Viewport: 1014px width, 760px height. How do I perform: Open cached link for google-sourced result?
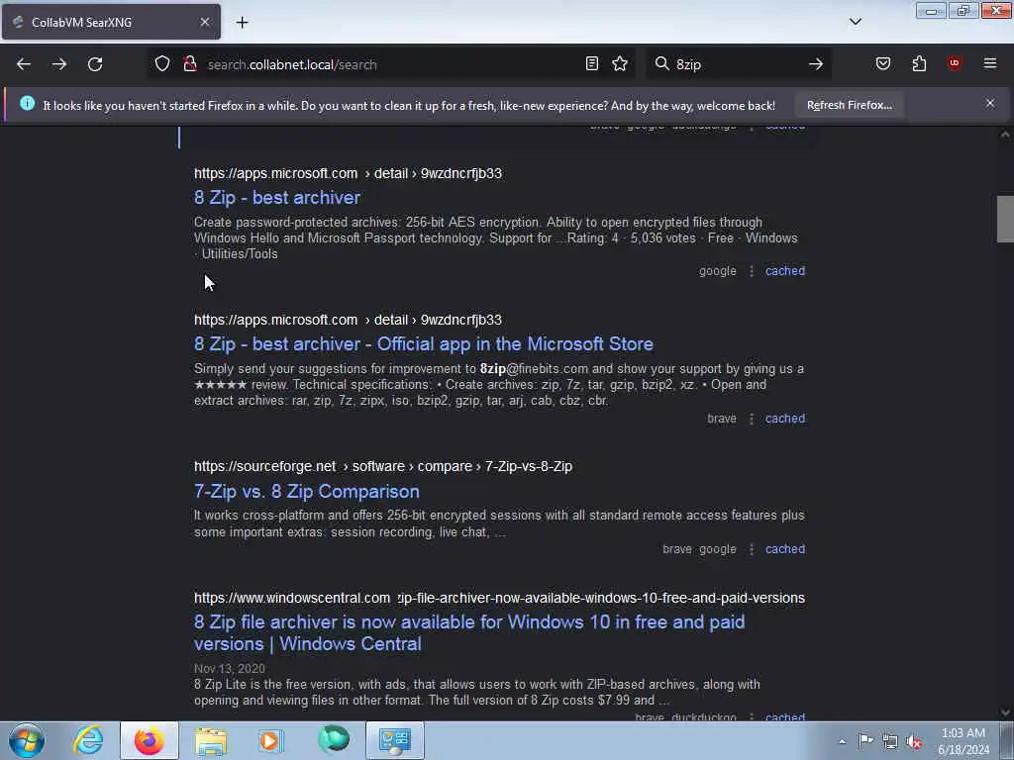[x=785, y=271]
